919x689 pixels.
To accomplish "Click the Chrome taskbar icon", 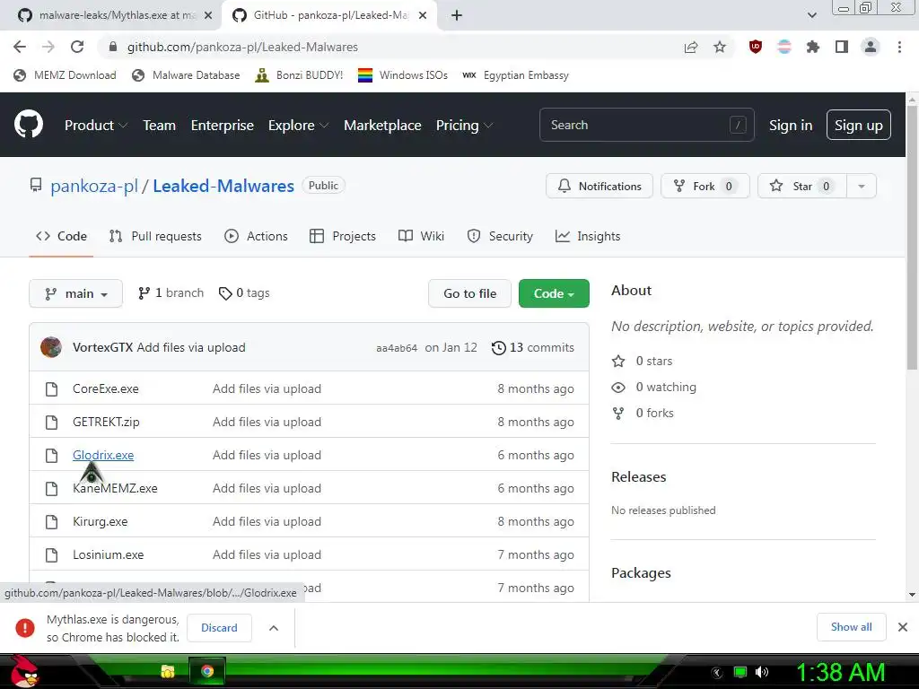I will 207,671.
